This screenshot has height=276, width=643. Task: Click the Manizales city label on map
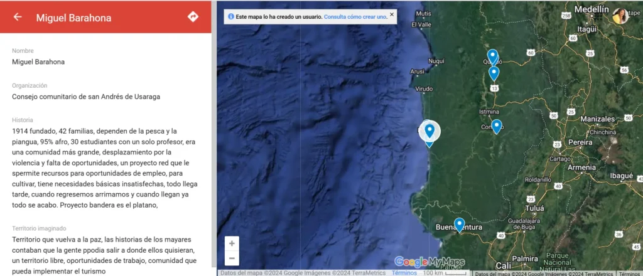click(x=597, y=119)
